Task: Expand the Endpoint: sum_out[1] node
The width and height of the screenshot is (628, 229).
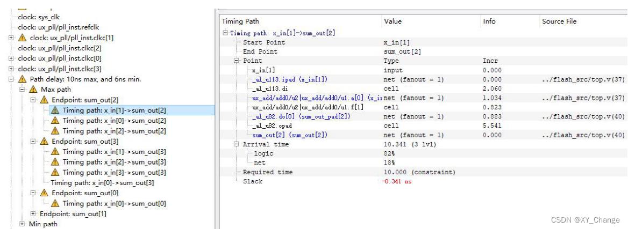Action: coord(33,214)
